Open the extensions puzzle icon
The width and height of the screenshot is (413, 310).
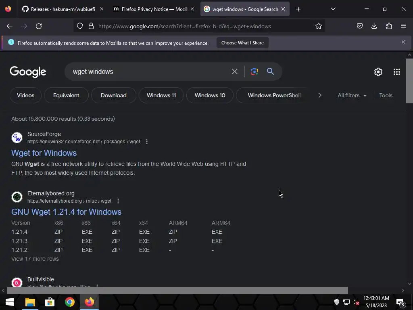pos(389,26)
